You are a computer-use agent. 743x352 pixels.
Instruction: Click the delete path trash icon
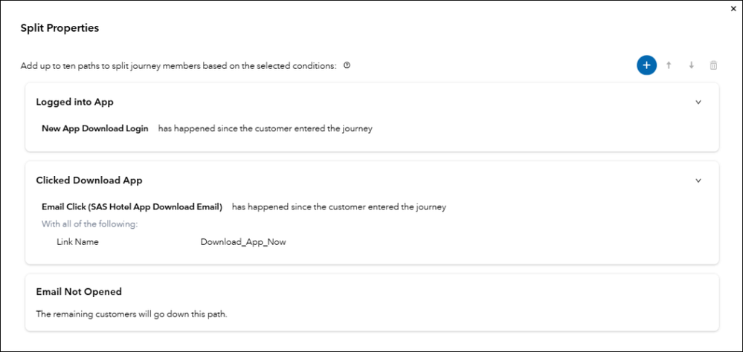pyautogui.click(x=713, y=65)
